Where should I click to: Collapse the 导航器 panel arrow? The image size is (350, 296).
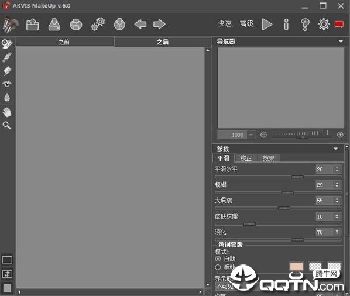[x=341, y=42]
